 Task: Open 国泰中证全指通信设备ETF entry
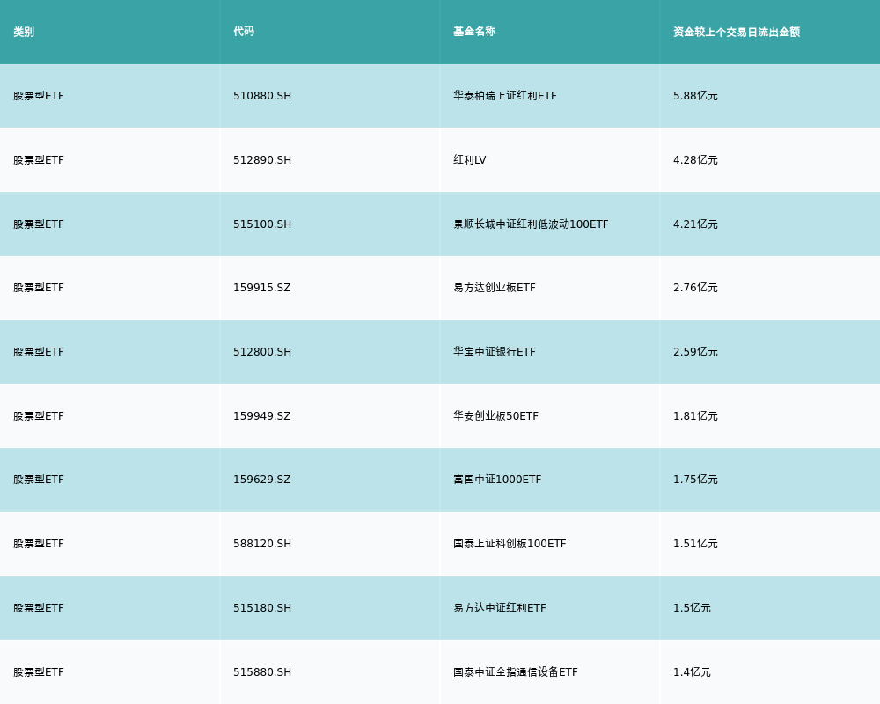(516, 672)
